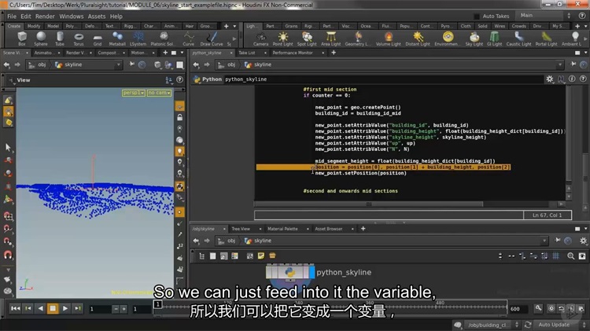Add an Environment Light
Image resolution: width=590 pixels, height=331 pixels.
pos(448,39)
